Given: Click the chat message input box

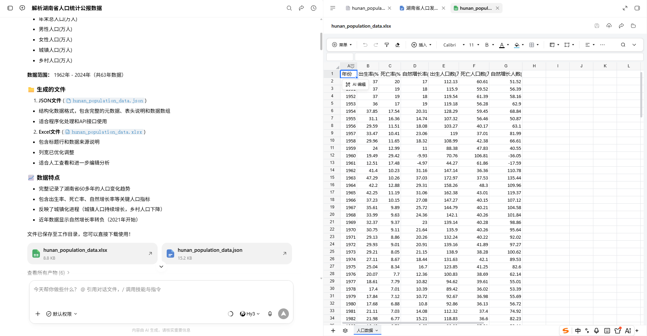Looking at the screenshot, I should tap(161, 290).
